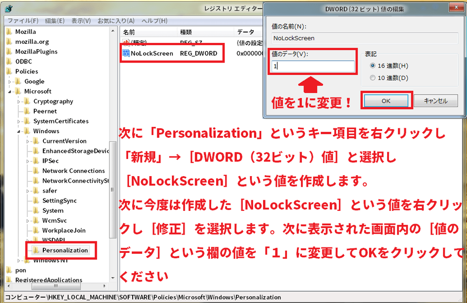Click the tree's vertical scrollbar thumb

[x=113, y=190]
